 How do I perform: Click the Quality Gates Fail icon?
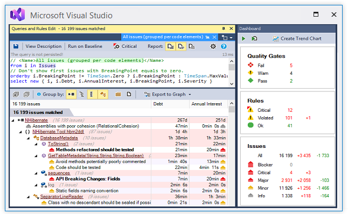250,65
